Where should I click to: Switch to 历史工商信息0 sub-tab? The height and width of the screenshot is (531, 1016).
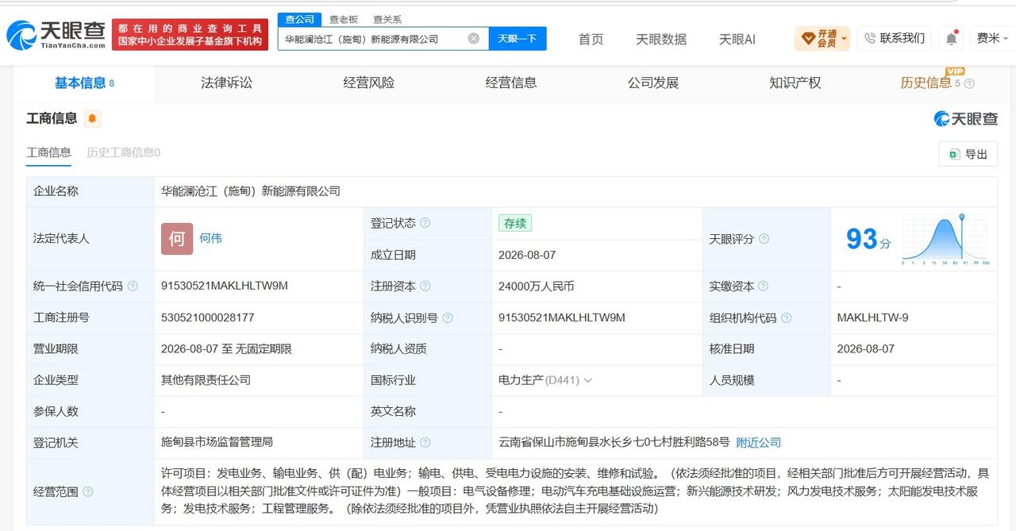point(123,152)
